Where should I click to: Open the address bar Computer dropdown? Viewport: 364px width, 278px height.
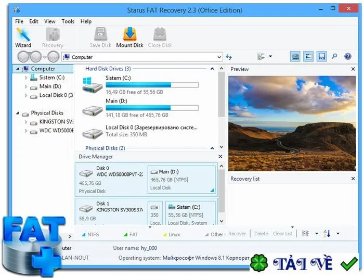click(219, 57)
